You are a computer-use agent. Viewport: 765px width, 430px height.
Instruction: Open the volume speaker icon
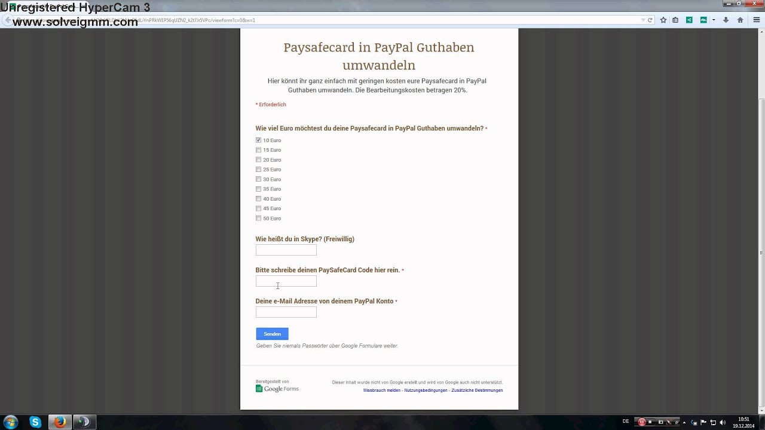coord(723,422)
